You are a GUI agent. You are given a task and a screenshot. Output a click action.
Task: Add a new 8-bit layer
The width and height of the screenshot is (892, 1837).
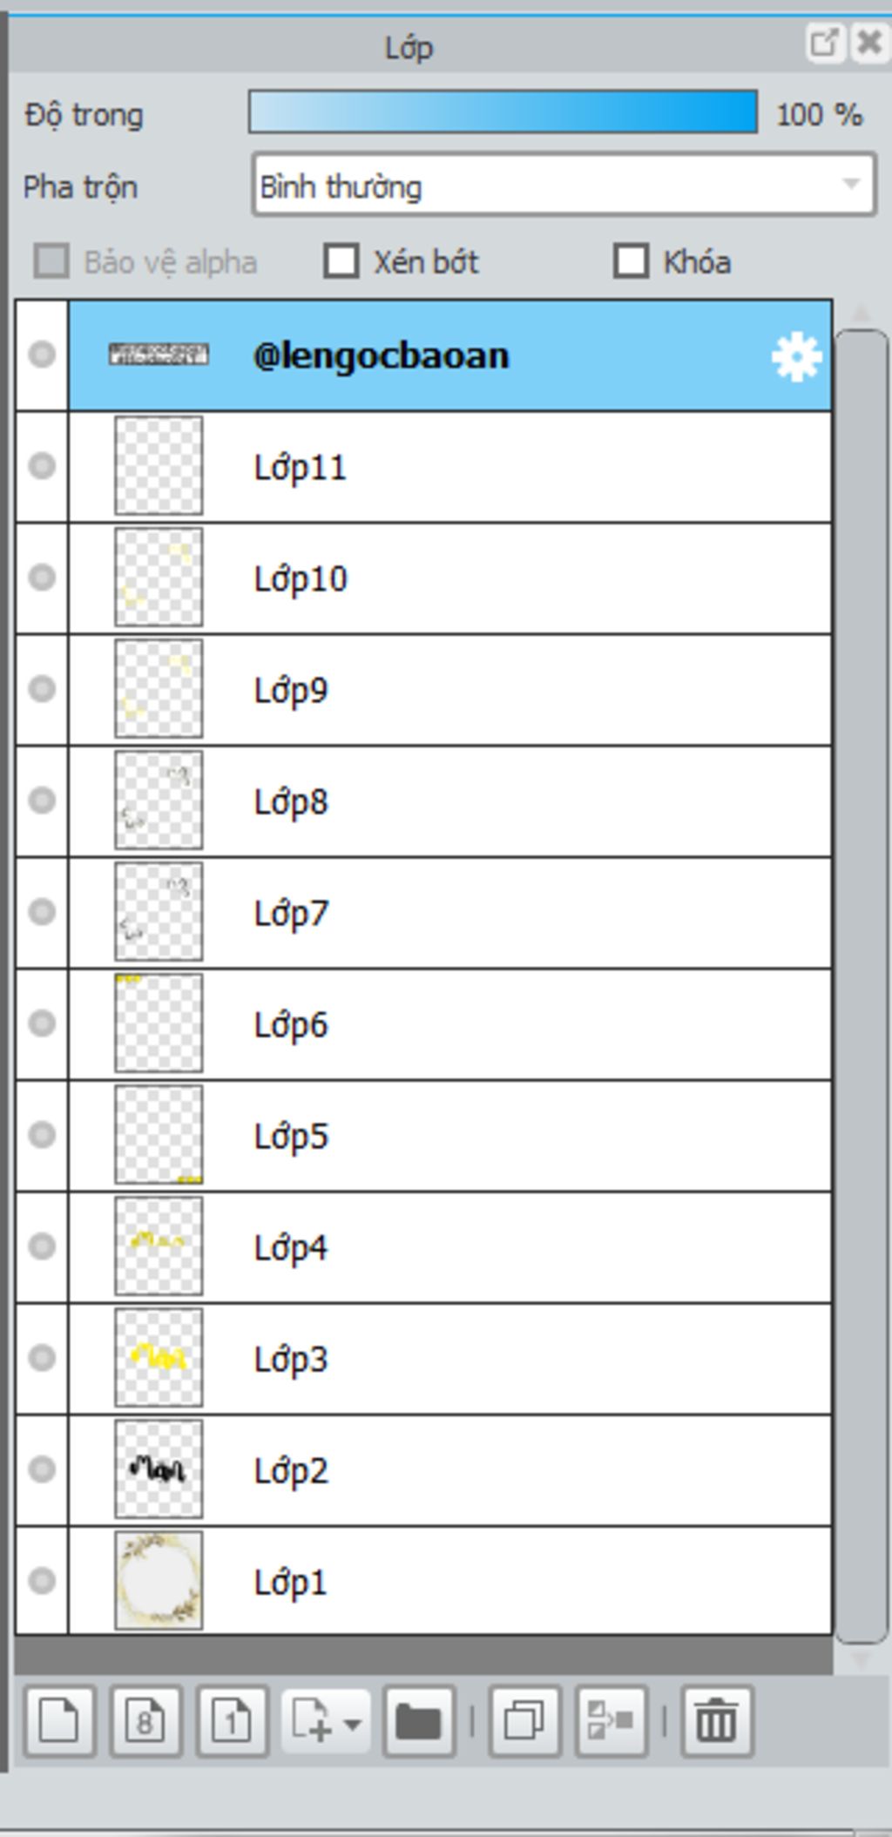click(145, 1721)
